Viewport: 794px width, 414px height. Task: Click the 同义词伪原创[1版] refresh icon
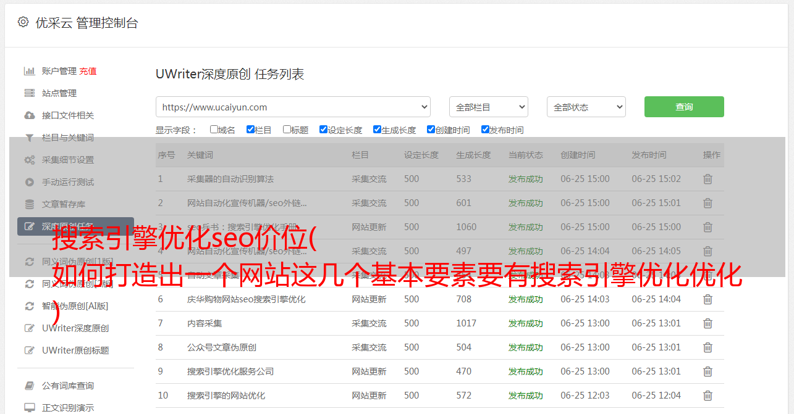click(29, 262)
